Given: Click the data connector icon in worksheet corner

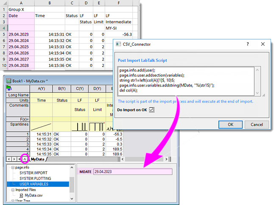Looking at the screenshot, I should [x=8, y=88].
